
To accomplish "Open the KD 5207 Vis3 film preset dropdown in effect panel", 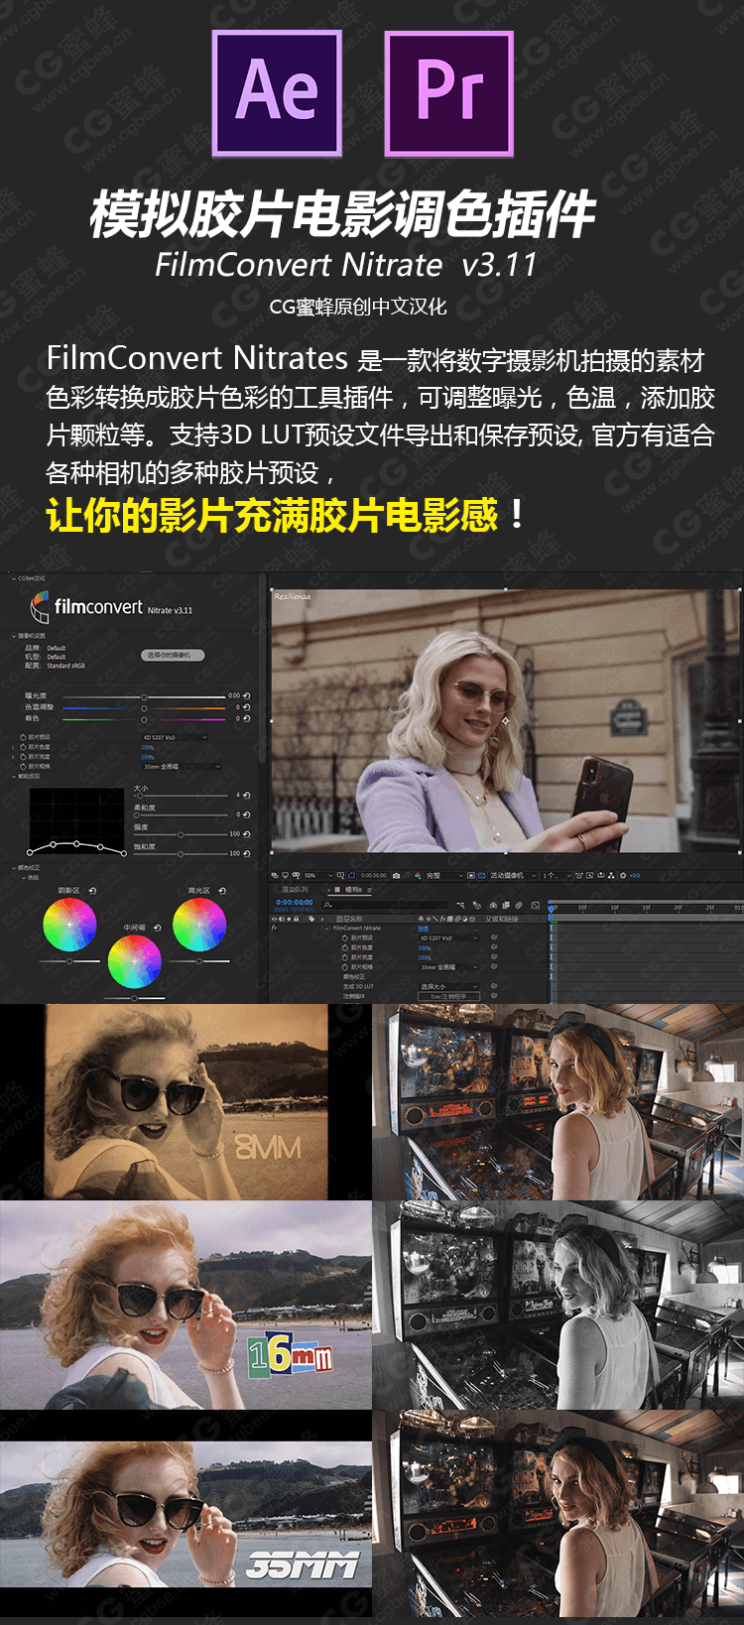I will tap(175, 737).
